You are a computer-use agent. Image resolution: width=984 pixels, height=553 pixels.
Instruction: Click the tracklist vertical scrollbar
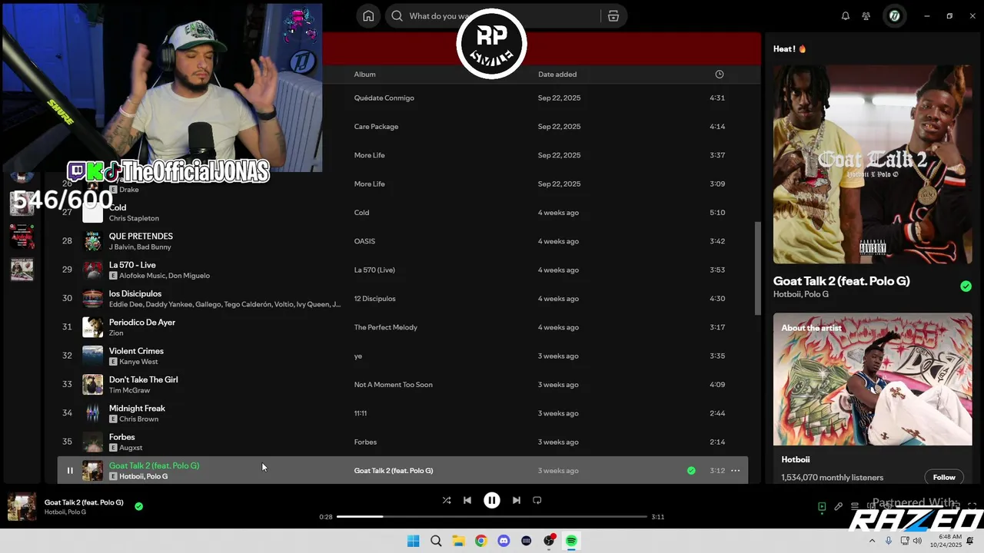pyautogui.click(x=757, y=269)
